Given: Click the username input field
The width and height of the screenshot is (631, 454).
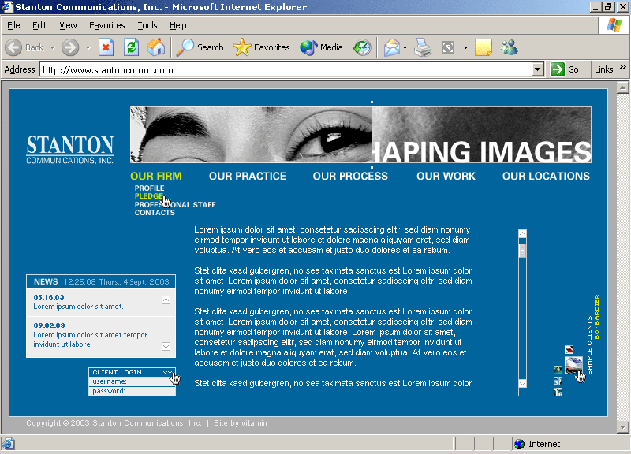Looking at the screenshot, I should pos(150,381).
